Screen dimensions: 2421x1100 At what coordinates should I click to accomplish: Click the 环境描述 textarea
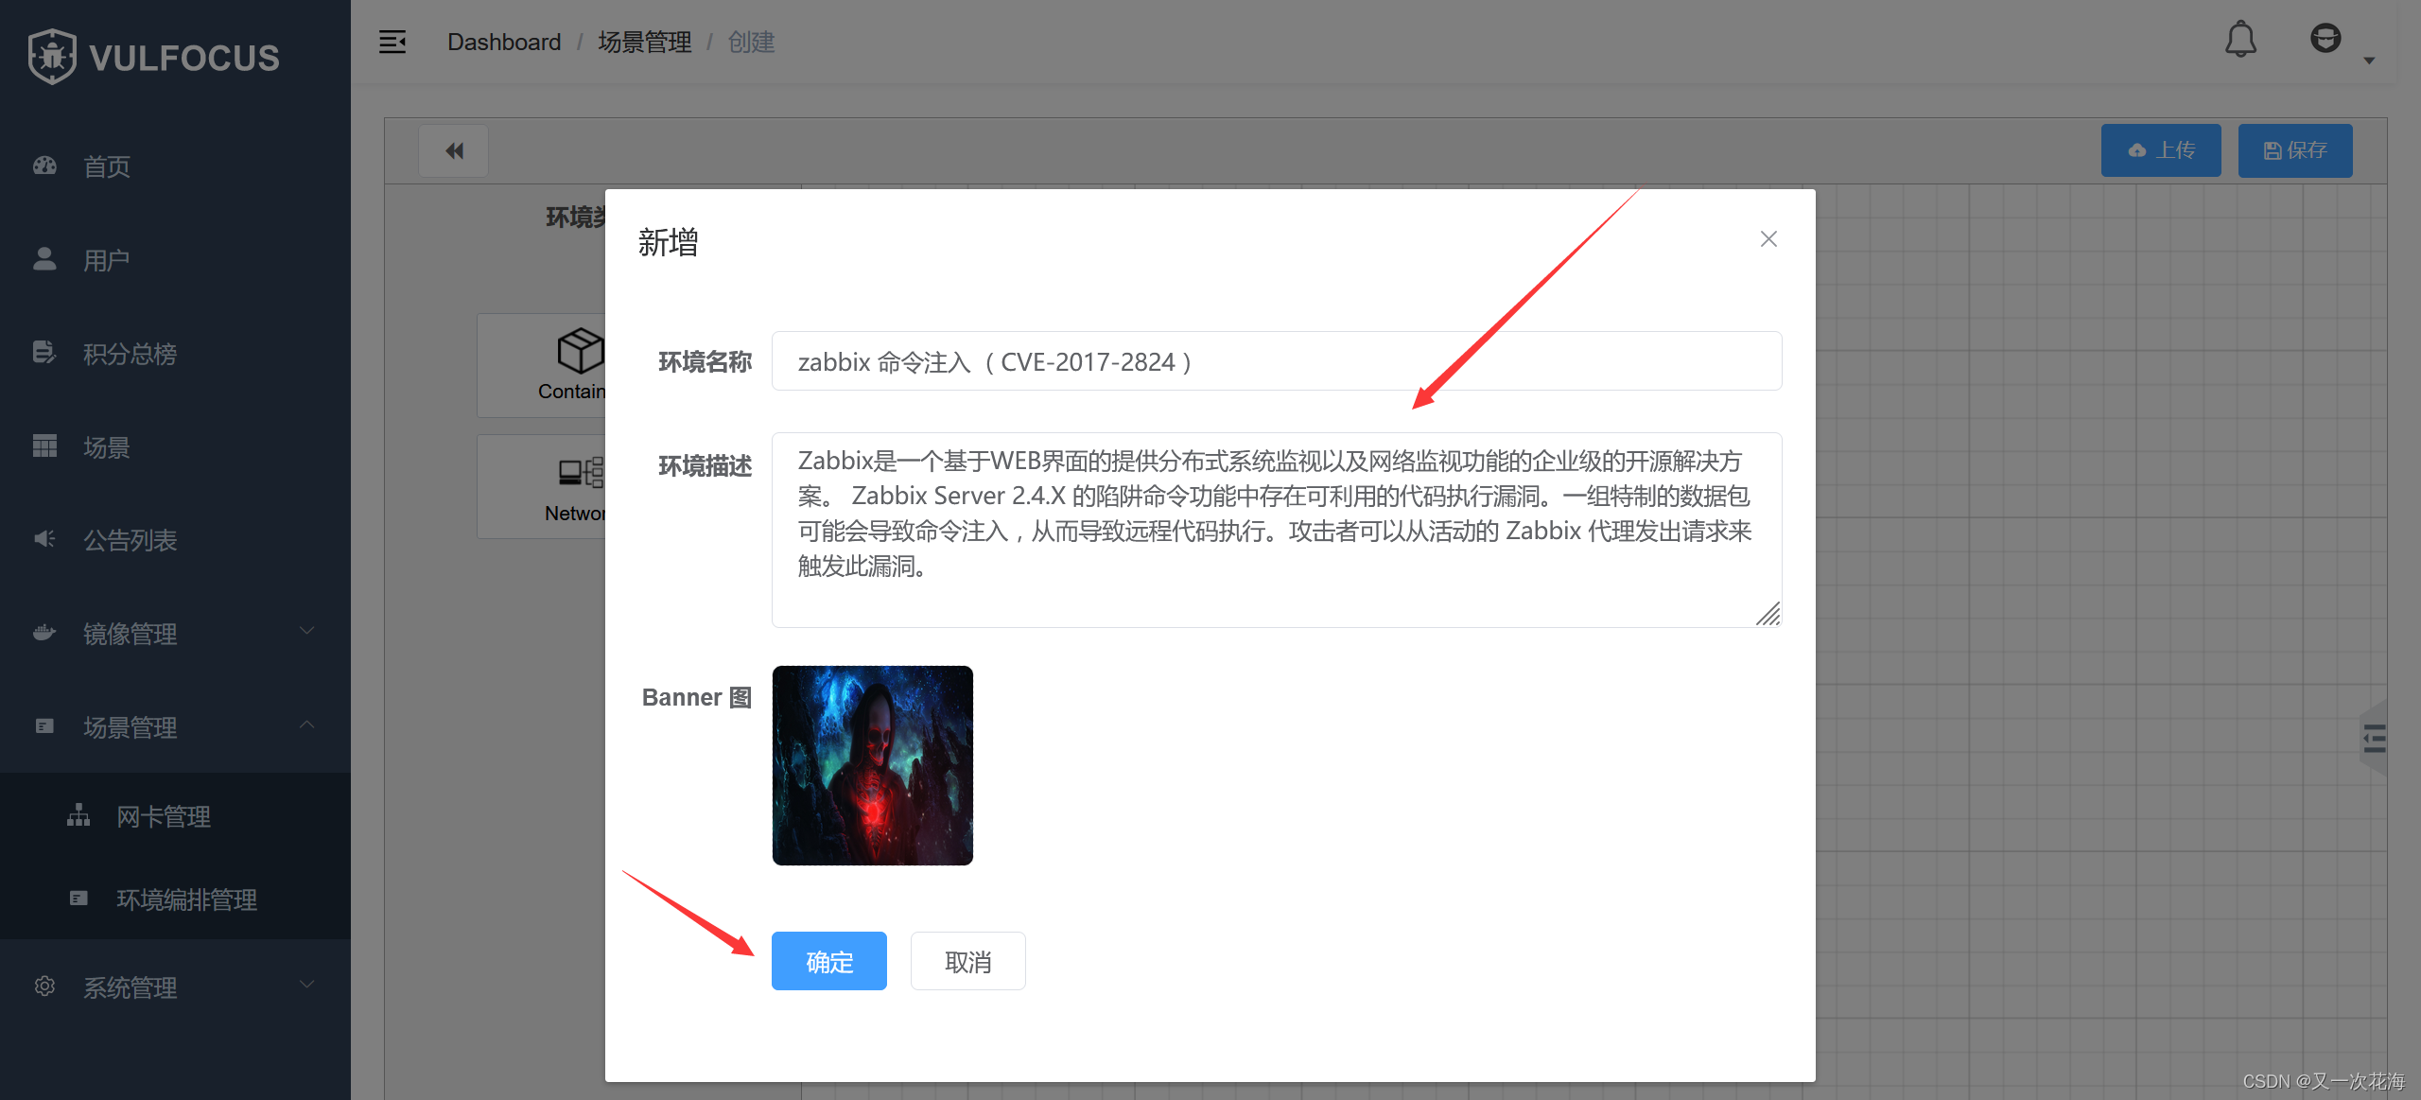coord(1277,530)
